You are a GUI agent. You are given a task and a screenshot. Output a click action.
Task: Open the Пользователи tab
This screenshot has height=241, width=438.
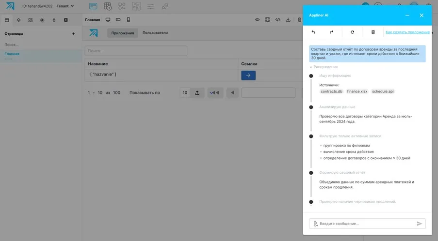click(x=155, y=32)
